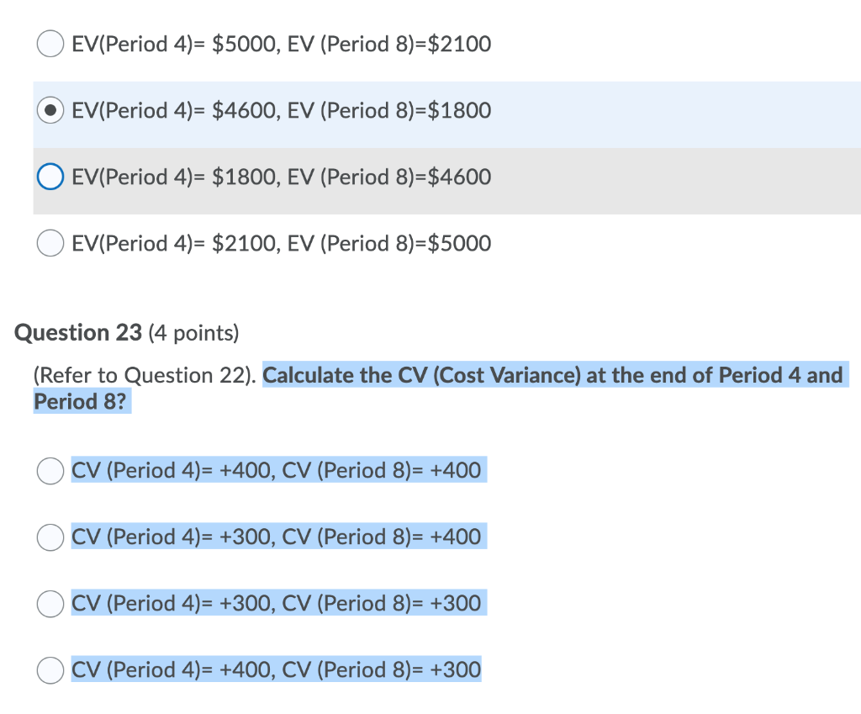
Task: Click answer text 'CV (Period 4)= +400, CV (Period 8)= +300'
Action: (x=277, y=669)
